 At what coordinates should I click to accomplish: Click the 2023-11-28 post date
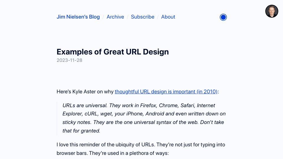70,60
